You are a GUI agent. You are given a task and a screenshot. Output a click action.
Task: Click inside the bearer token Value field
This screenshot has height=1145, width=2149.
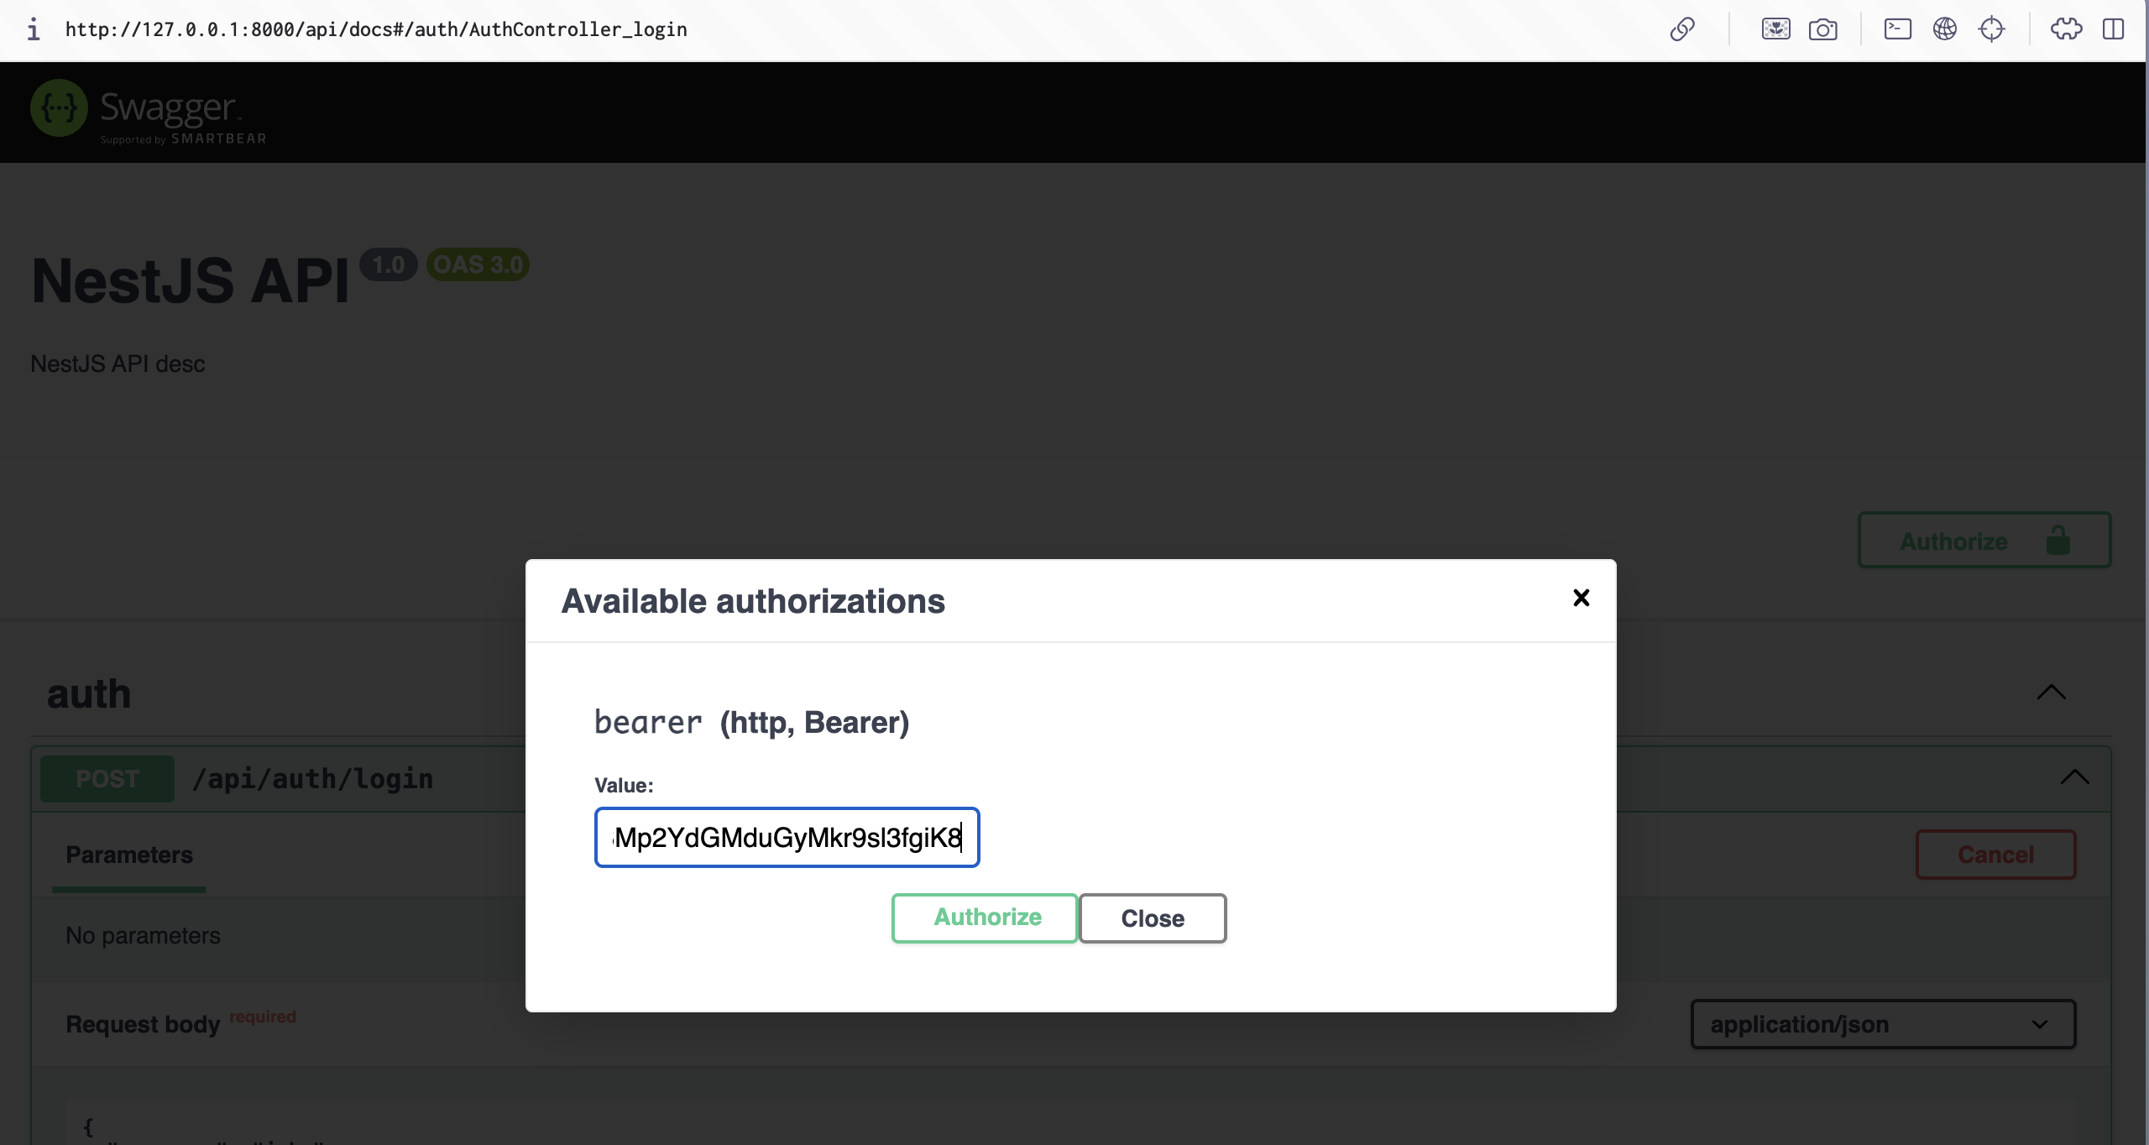click(786, 837)
